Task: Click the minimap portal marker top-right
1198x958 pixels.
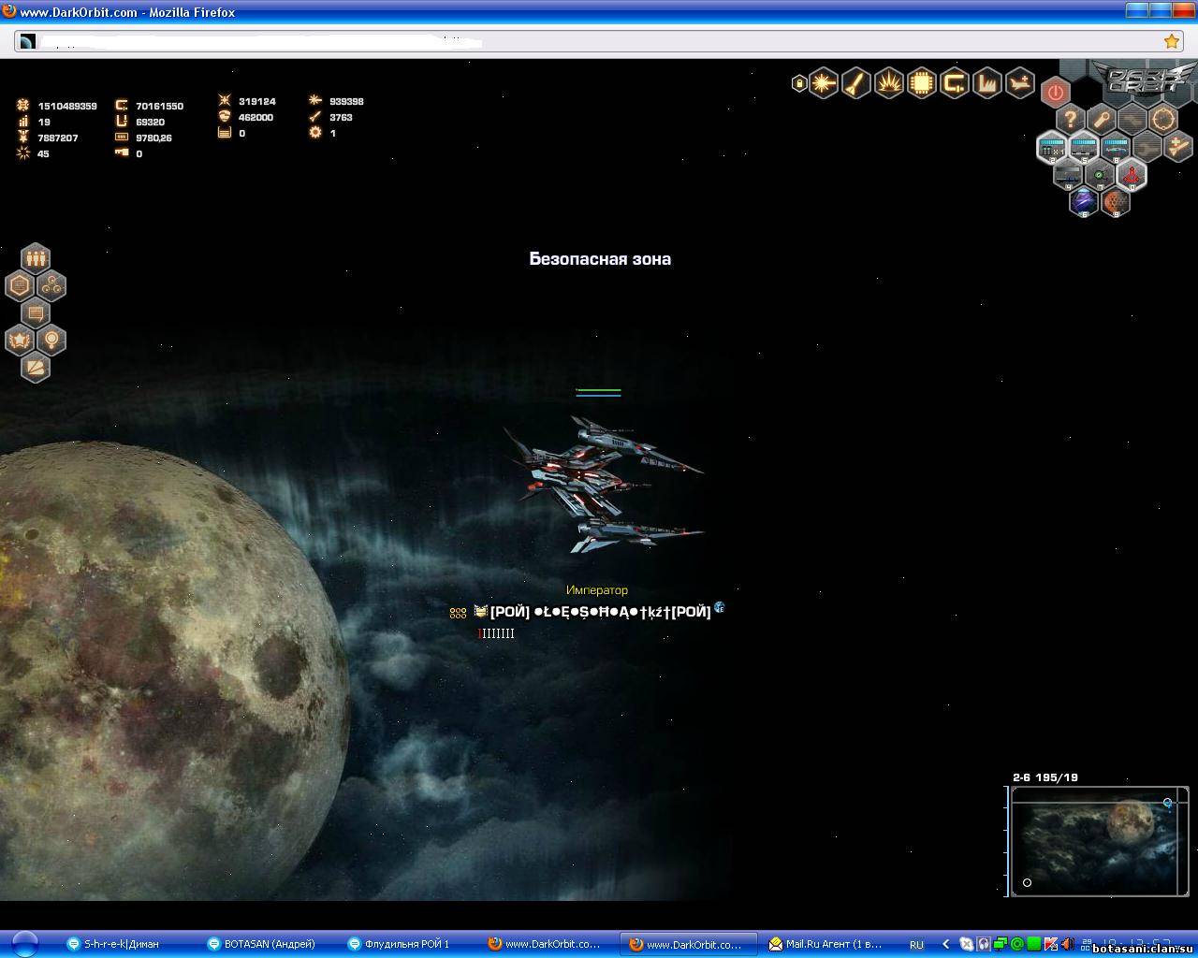Action: (1167, 803)
